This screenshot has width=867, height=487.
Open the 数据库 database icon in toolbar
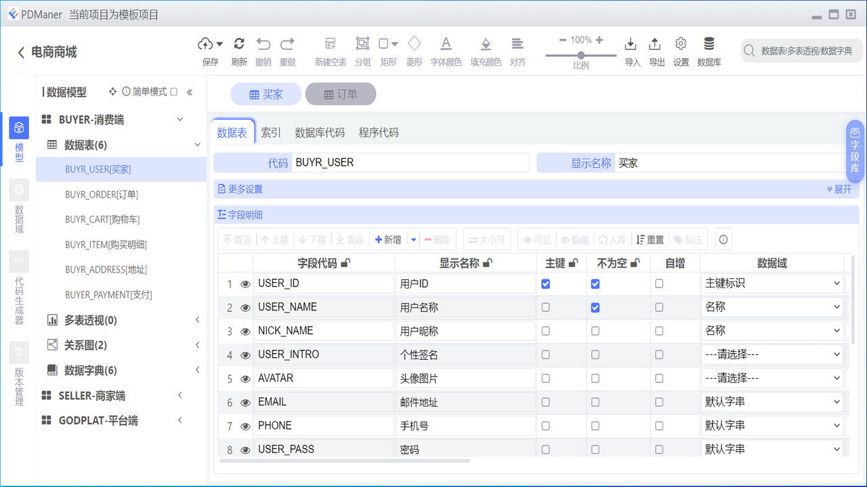(709, 51)
